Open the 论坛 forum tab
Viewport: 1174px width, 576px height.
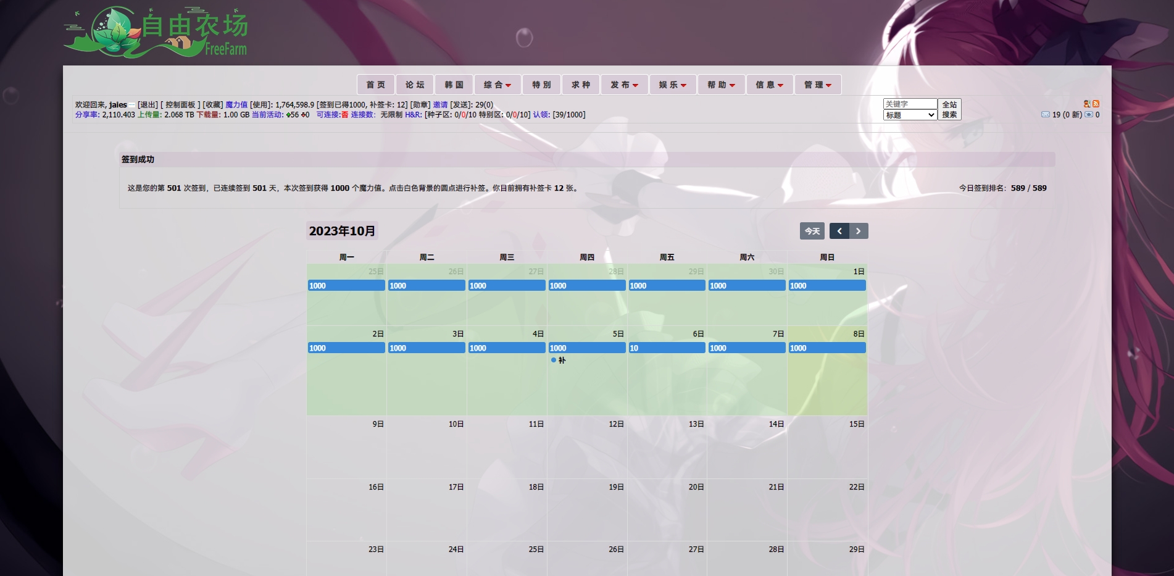tap(415, 85)
